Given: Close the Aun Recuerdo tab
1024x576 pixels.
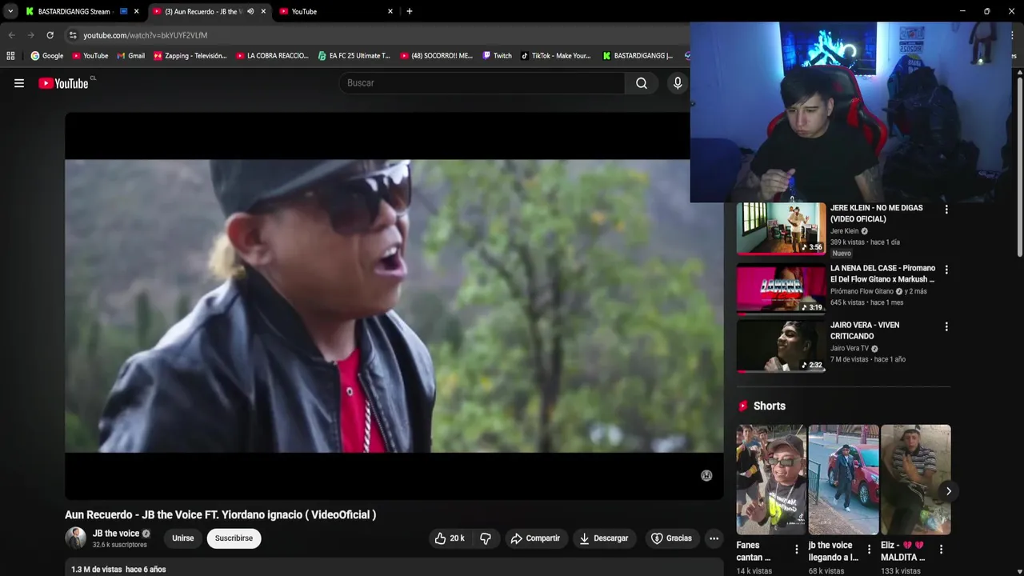Looking at the screenshot, I should point(263,11).
